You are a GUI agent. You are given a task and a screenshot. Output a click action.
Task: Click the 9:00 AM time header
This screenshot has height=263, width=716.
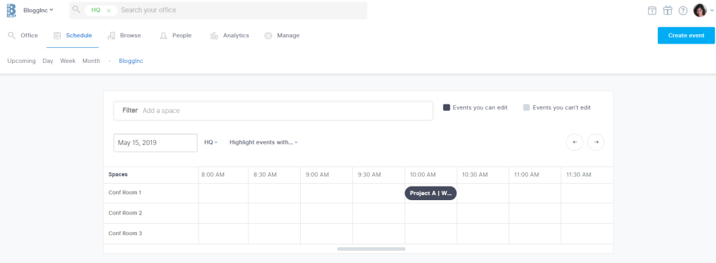coord(317,174)
